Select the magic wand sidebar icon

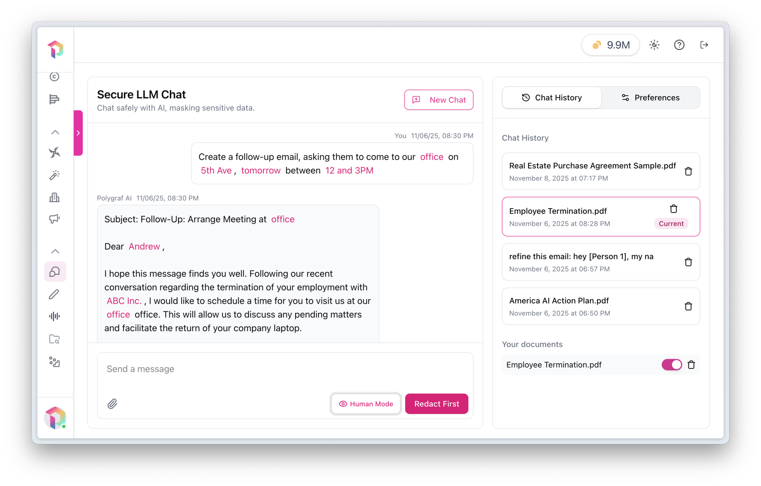[x=54, y=175]
